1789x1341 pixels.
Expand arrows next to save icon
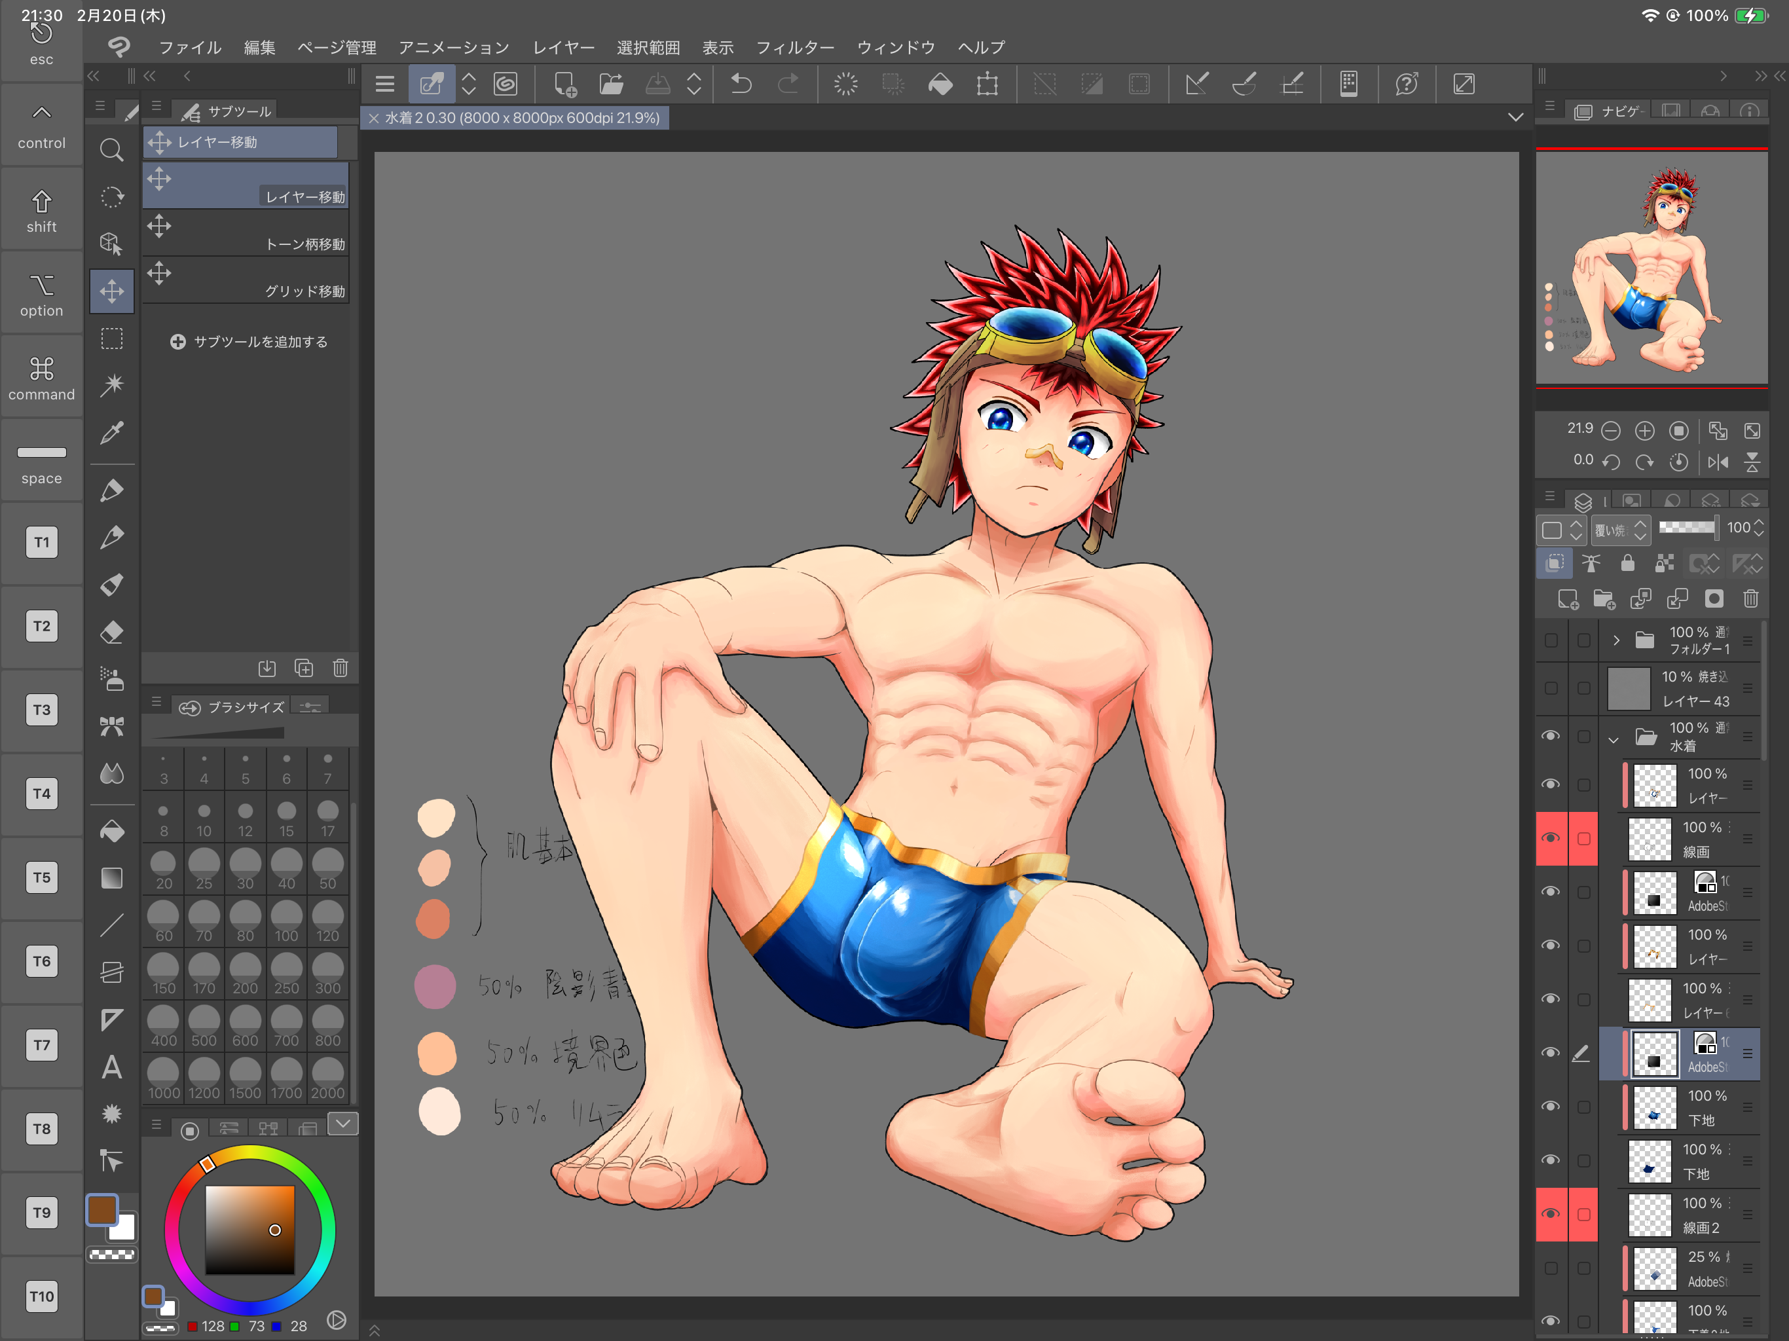[694, 83]
